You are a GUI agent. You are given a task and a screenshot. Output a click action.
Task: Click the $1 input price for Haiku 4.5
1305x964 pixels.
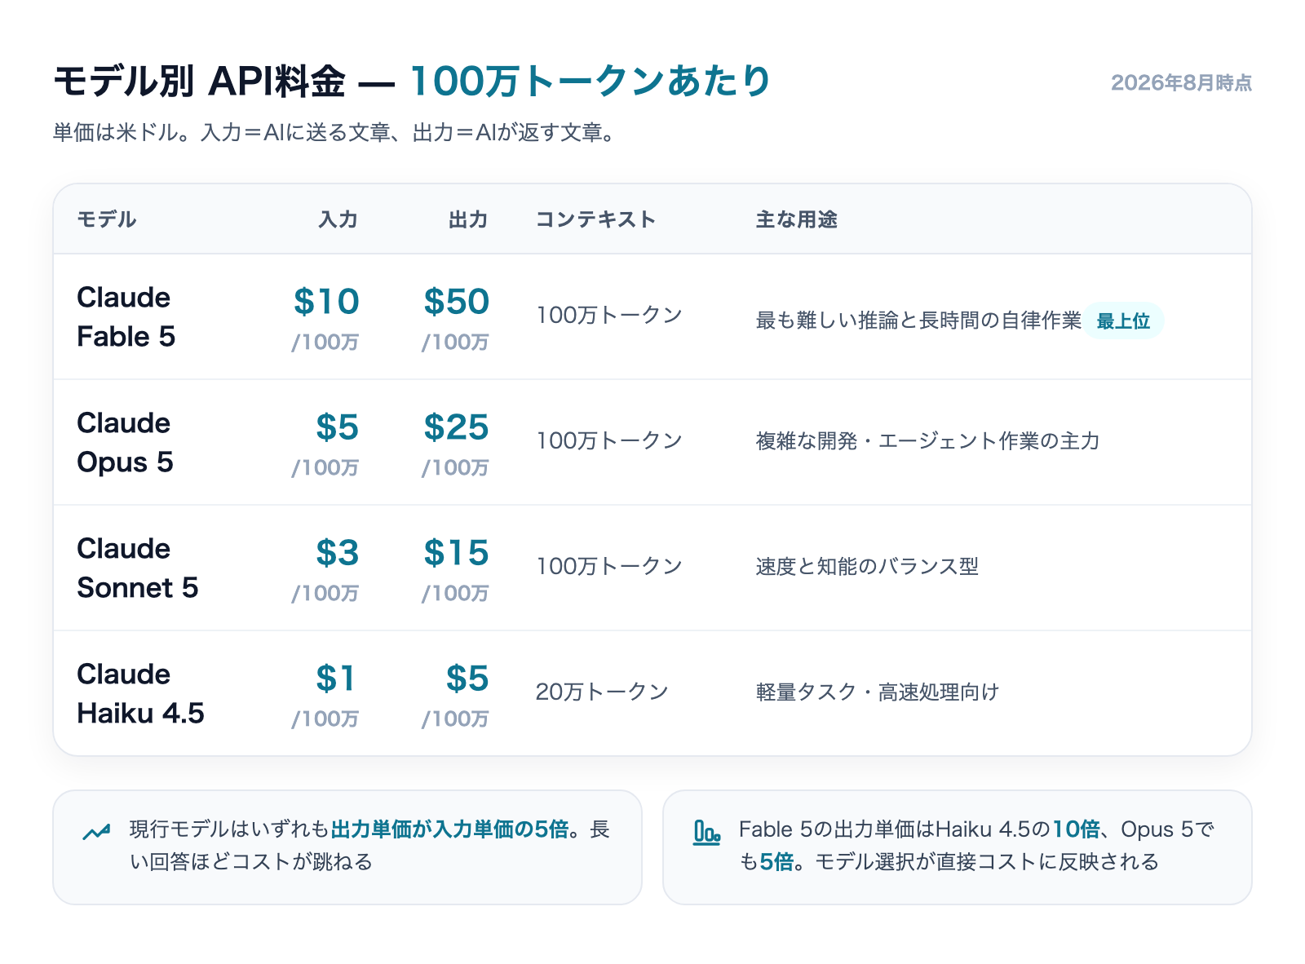(x=336, y=679)
